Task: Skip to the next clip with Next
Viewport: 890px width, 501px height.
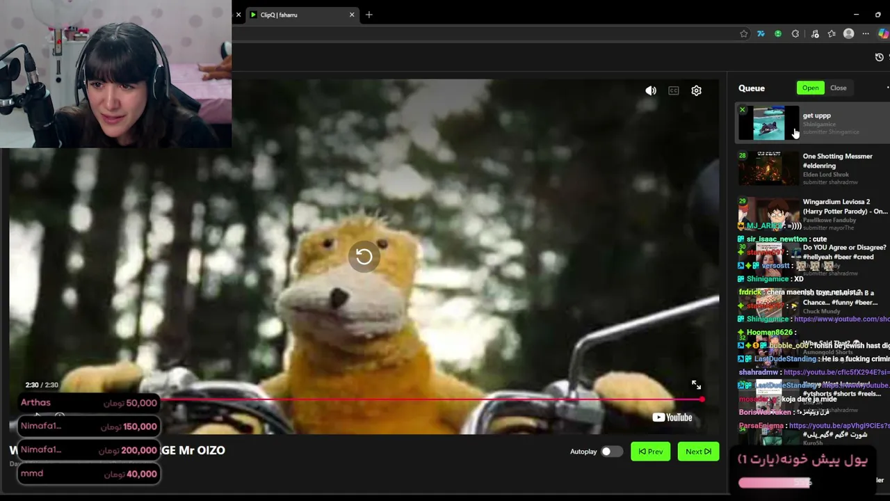Action: pos(698,452)
